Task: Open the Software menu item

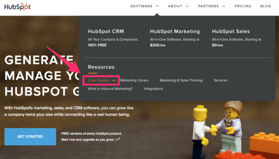Action: (x=141, y=6)
